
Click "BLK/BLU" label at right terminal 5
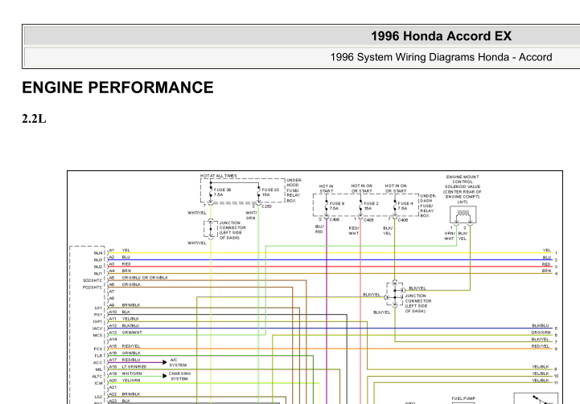click(x=541, y=325)
